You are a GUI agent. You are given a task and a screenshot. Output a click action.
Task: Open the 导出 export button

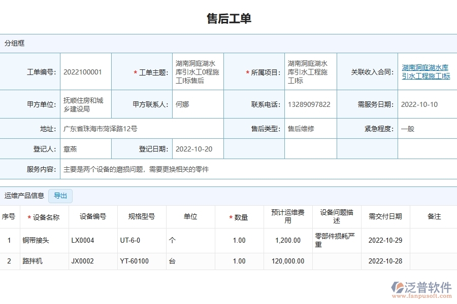[x=60, y=196]
